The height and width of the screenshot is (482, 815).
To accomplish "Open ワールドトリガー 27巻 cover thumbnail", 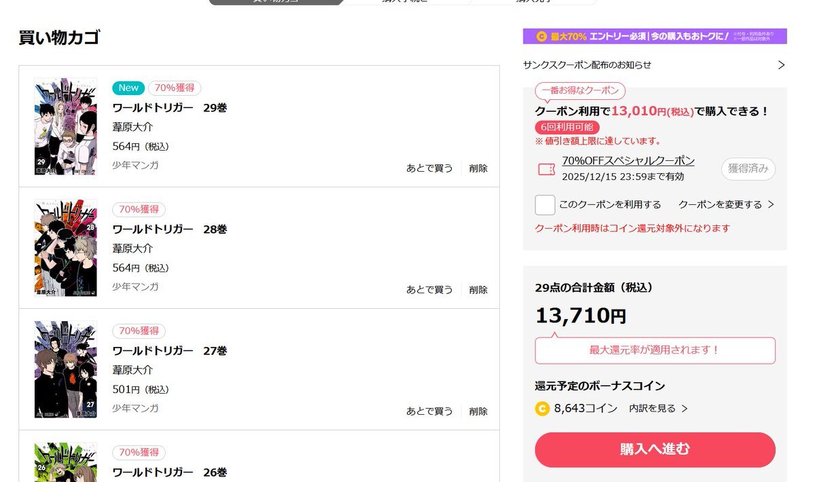I will [x=66, y=369].
